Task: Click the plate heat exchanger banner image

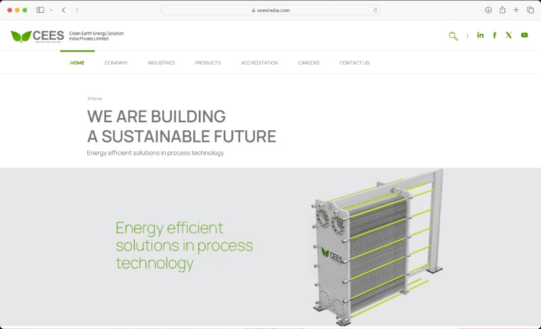Action: (378, 247)
